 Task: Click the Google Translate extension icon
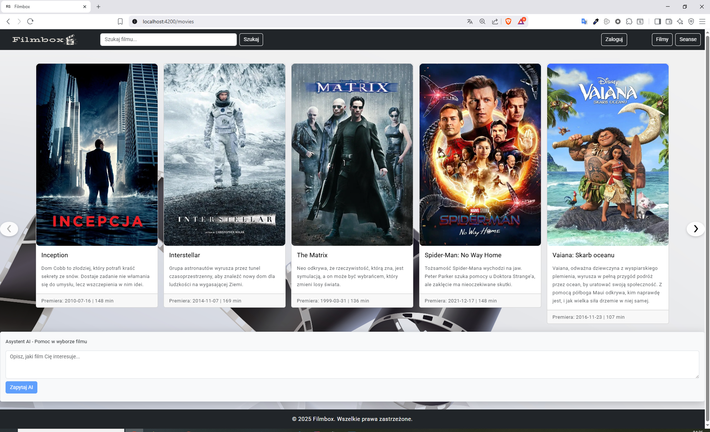click(x=585, y=21)
